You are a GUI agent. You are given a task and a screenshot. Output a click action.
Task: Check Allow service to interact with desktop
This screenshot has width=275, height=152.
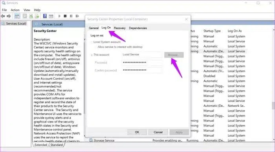pos(96,47)
